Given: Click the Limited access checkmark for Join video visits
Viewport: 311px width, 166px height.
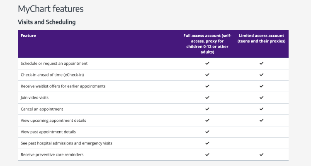Looking at the screenshot, I should 261,97.
